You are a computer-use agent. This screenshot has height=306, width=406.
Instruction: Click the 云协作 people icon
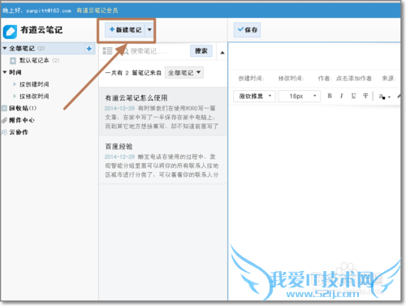(4, 132)
